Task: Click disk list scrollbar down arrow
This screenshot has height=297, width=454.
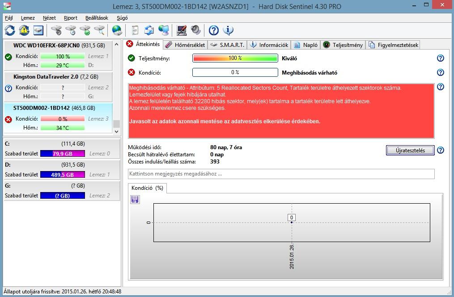Action: [116, 132]
